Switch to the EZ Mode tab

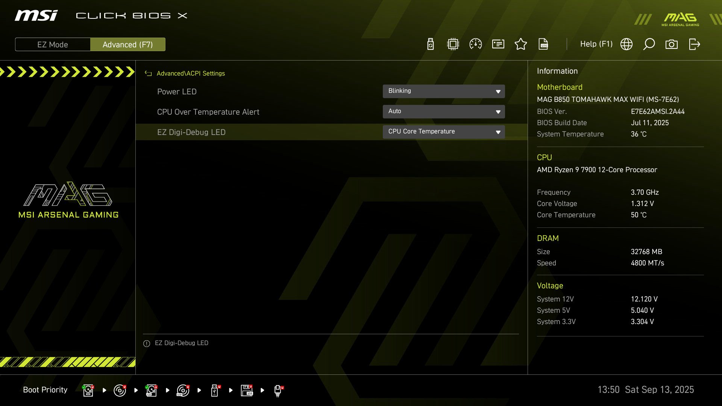(53, 44)
